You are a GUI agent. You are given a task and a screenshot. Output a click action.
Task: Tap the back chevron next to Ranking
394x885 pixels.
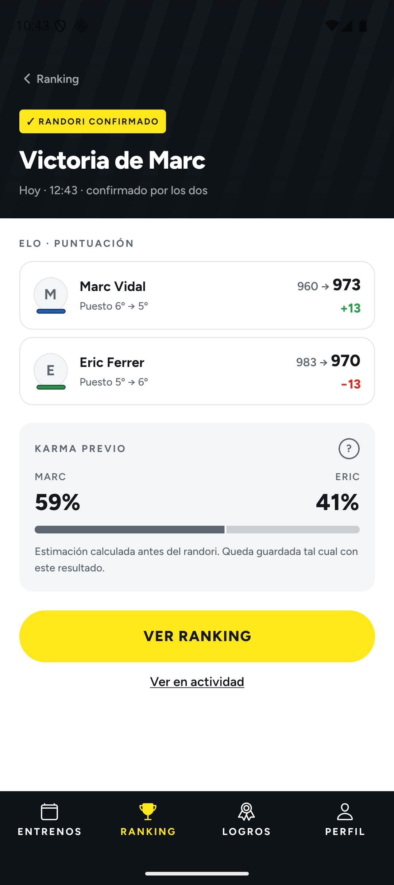tap(27, 79)
